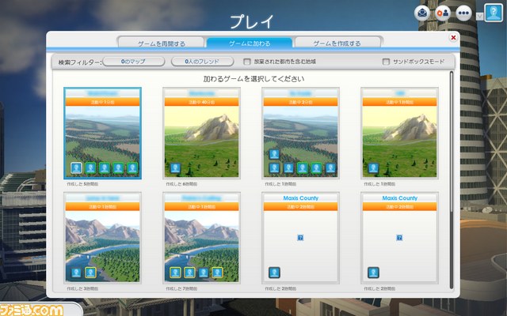Click the 作成した 5時間前 label

82,184
